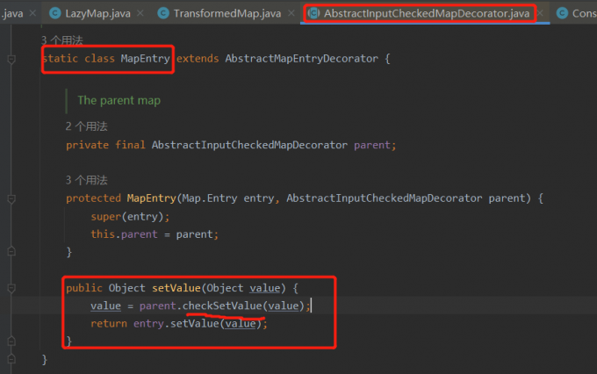The width and height of the screenshot is (597, 374).
Task: Click the parent field name in its declaration
Action: click(x=372, y=145)
